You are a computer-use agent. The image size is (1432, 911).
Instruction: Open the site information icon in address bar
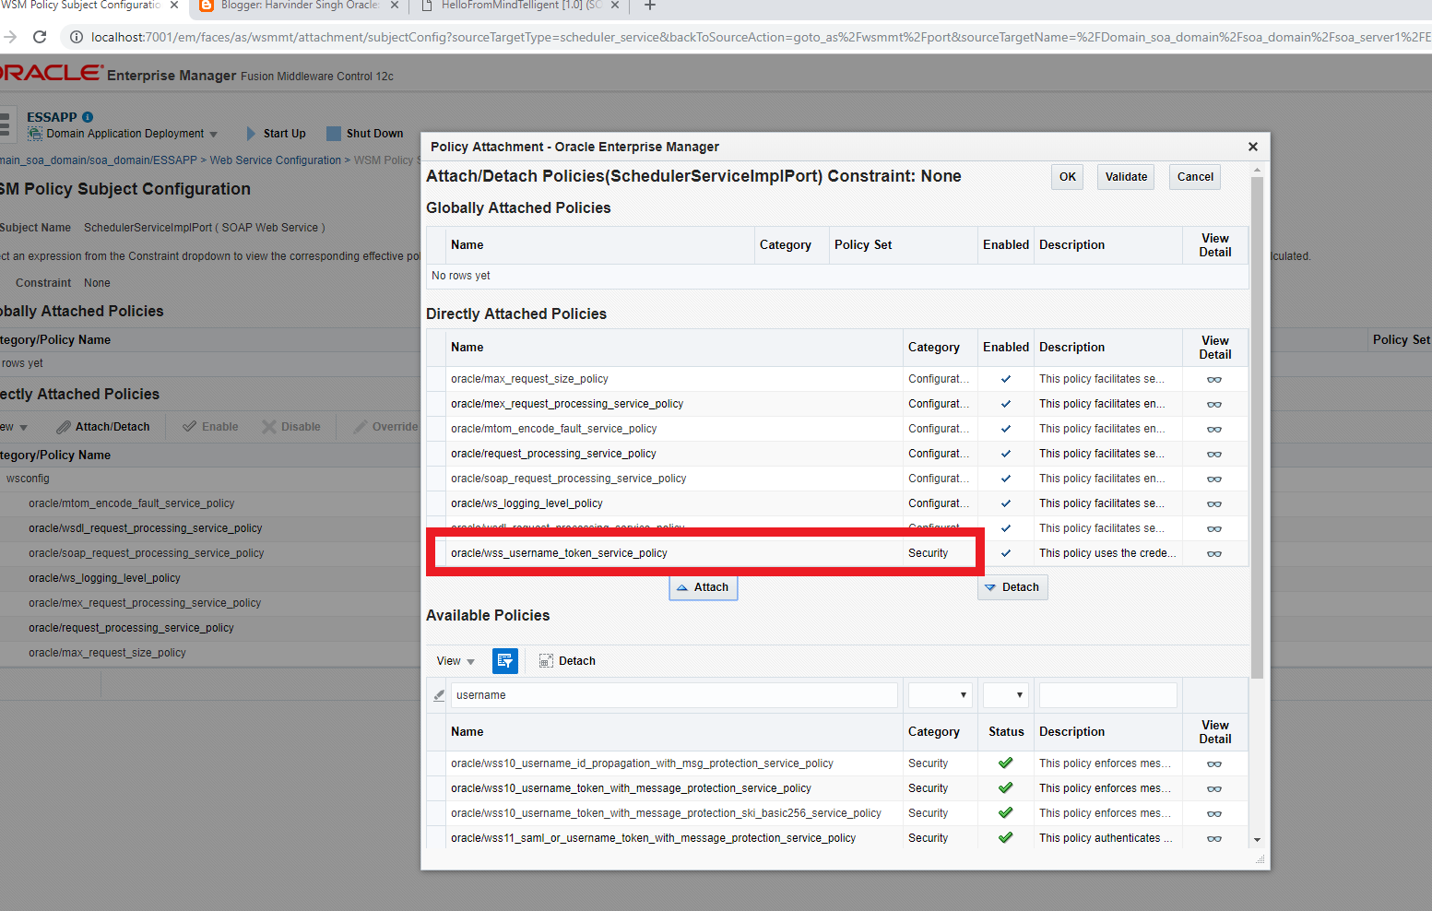(77, 37)
